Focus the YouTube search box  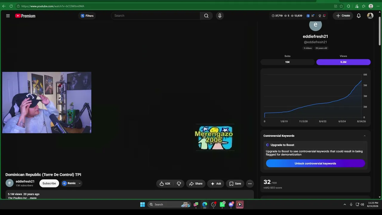tap(155, 16)
